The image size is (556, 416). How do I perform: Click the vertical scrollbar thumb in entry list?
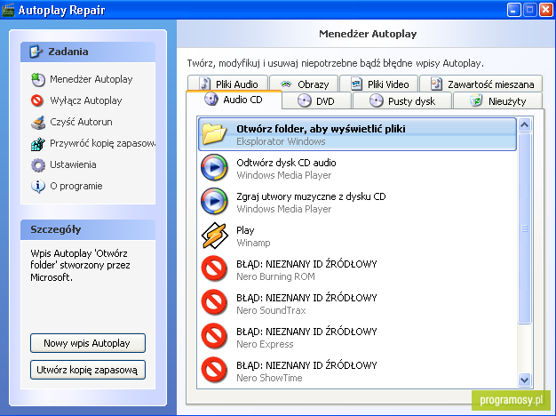[x=524, y=228]
